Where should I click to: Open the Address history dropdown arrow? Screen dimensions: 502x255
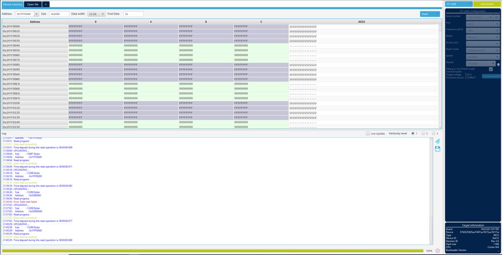coord(36,14)
